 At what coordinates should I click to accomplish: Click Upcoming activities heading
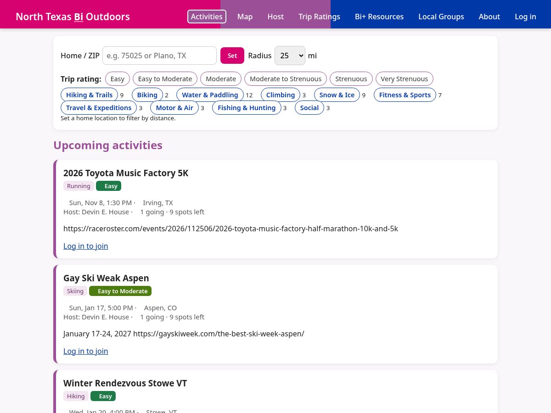tap(108, 145)
